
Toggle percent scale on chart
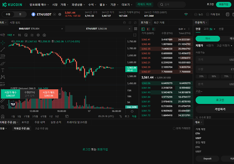120,116
